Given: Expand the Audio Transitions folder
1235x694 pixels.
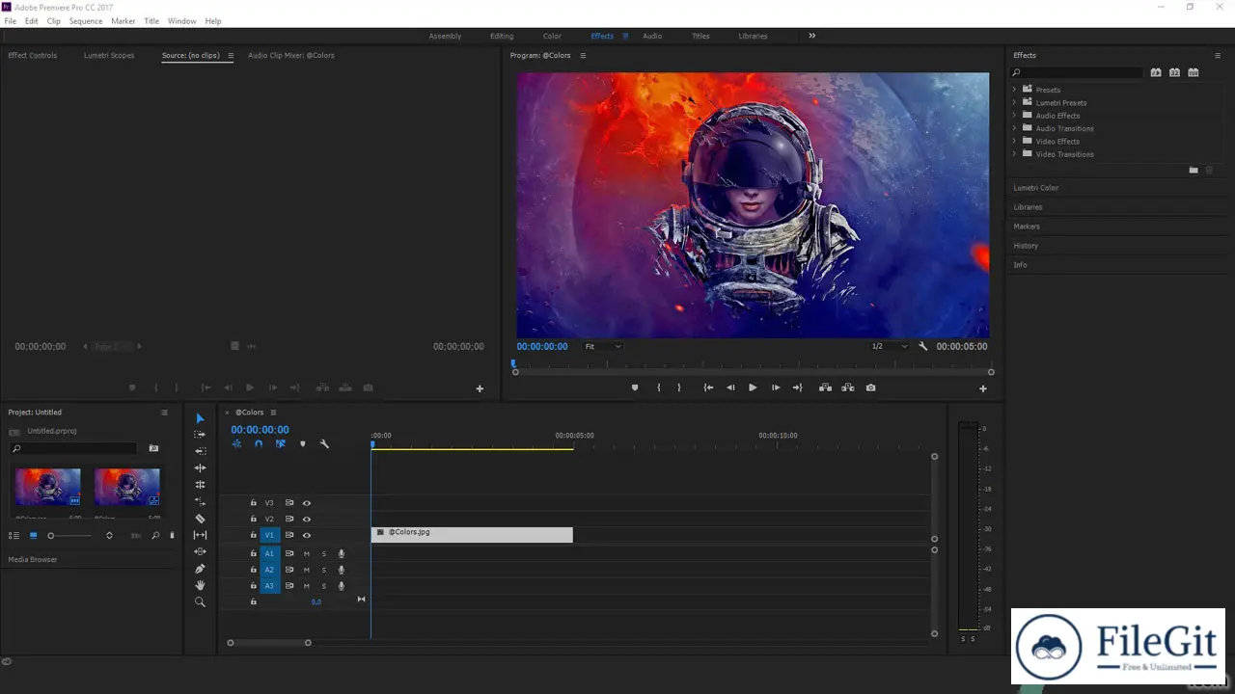Looking at the screenshot, I should coord(1015,128).
